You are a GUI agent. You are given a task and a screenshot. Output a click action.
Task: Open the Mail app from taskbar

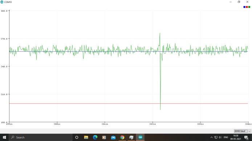tap(113, 137)
